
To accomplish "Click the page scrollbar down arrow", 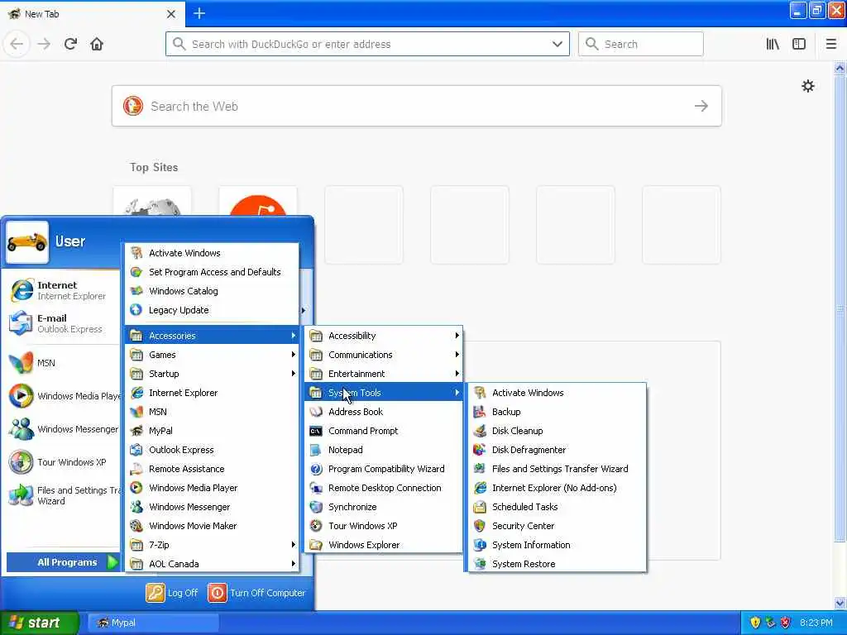I will click(840, 603).
